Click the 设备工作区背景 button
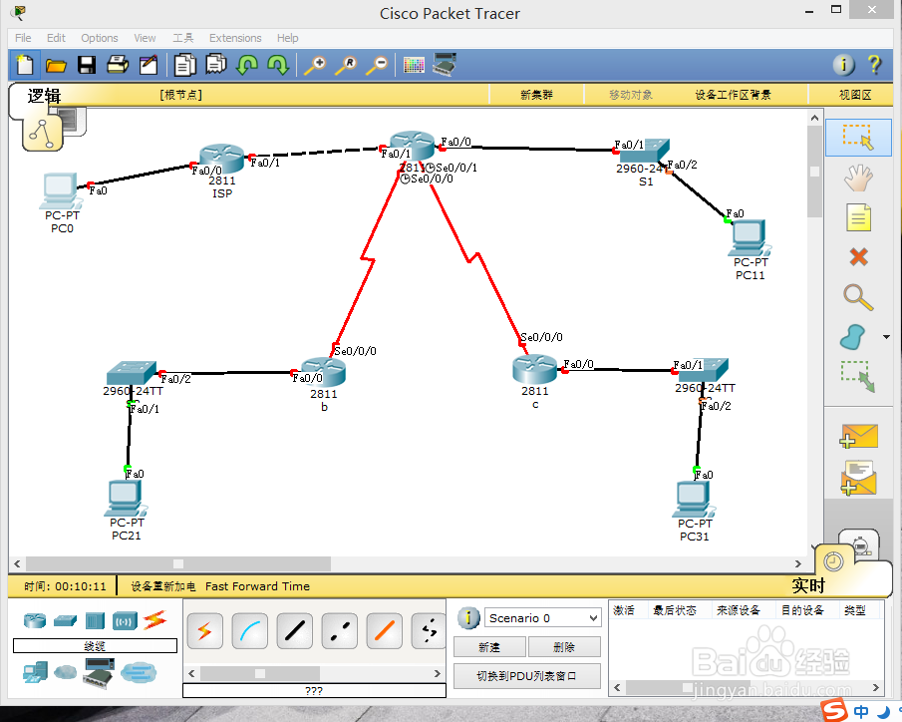 pos(733,95)
